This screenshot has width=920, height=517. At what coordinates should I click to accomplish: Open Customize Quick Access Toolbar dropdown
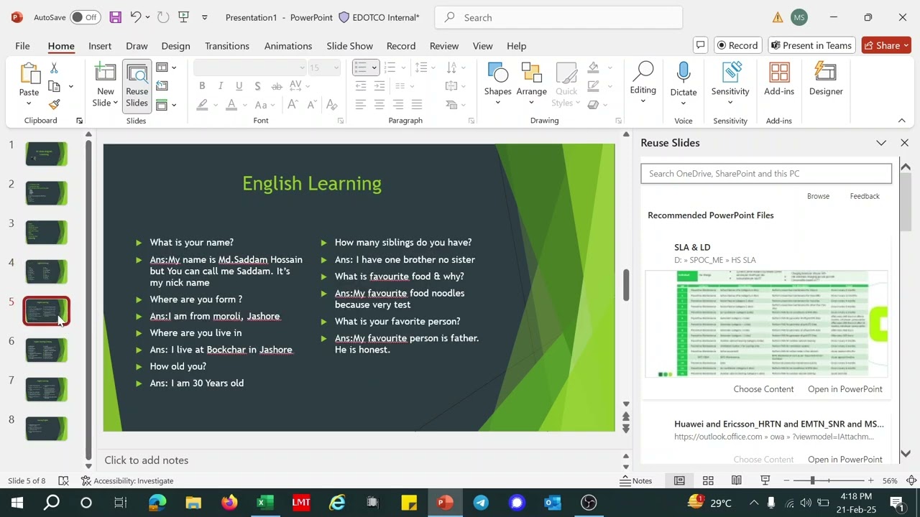pyautogui.click(x=205, y=17)
